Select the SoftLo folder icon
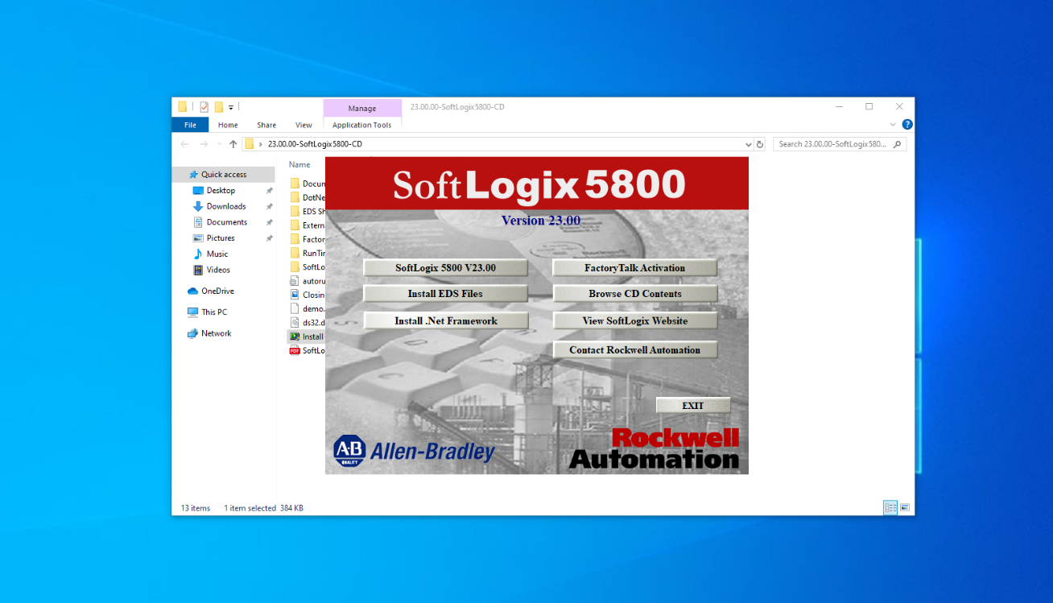Screen dimensions: 1053x603 coord(295,267)
